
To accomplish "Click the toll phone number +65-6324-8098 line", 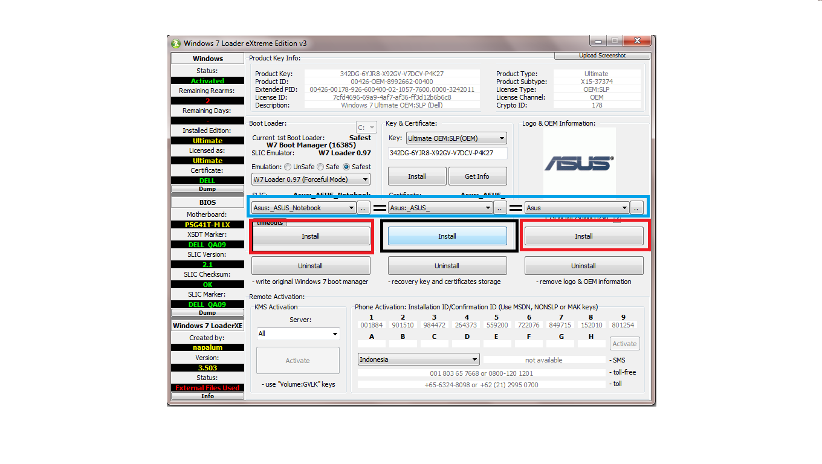I will pos(481,385).
